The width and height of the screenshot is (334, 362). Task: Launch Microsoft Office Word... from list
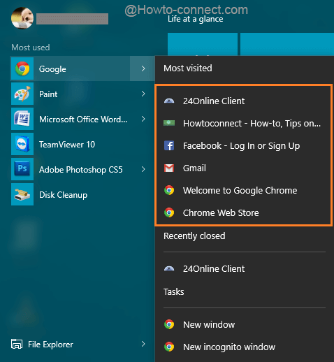tap(83, 120)
